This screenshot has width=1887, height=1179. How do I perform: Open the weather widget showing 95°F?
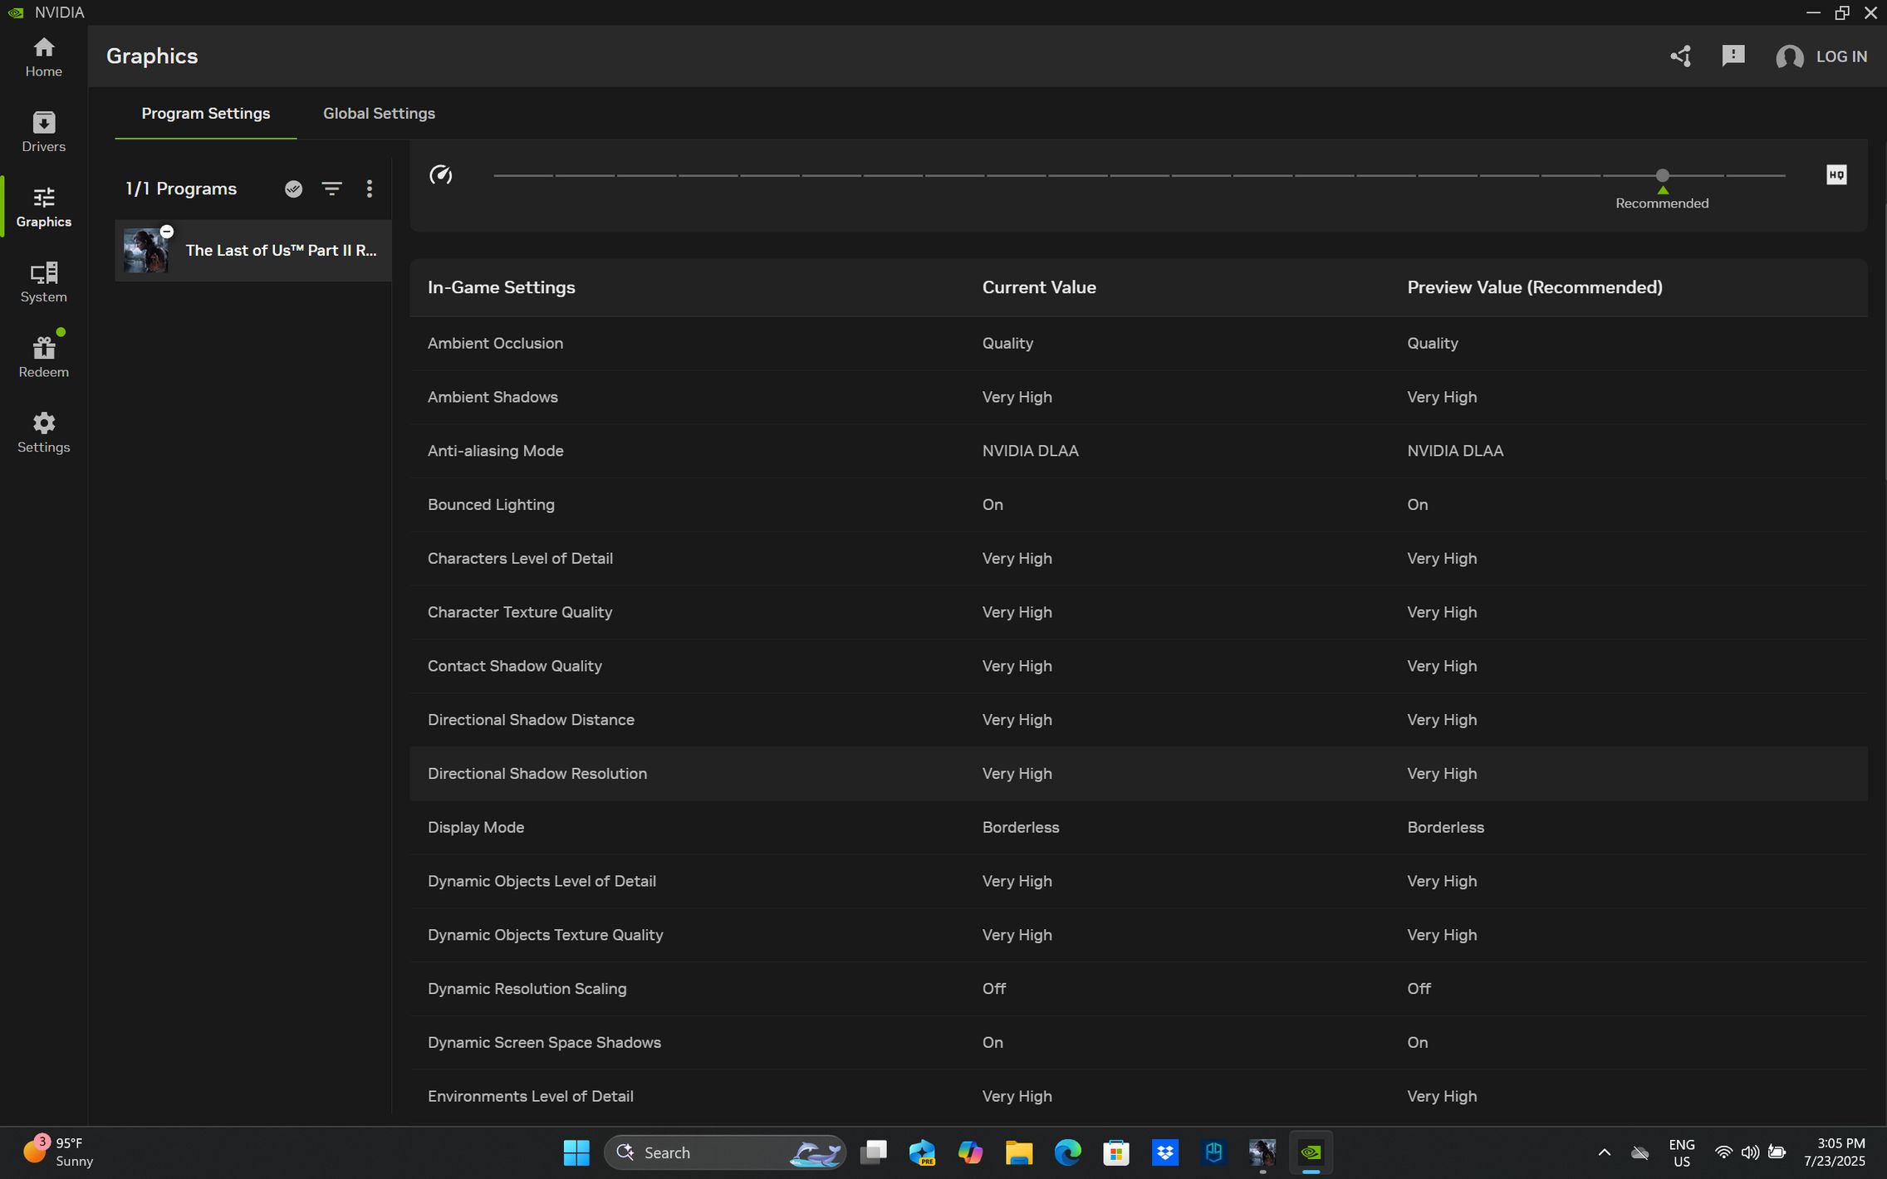tap(58, 1152)
